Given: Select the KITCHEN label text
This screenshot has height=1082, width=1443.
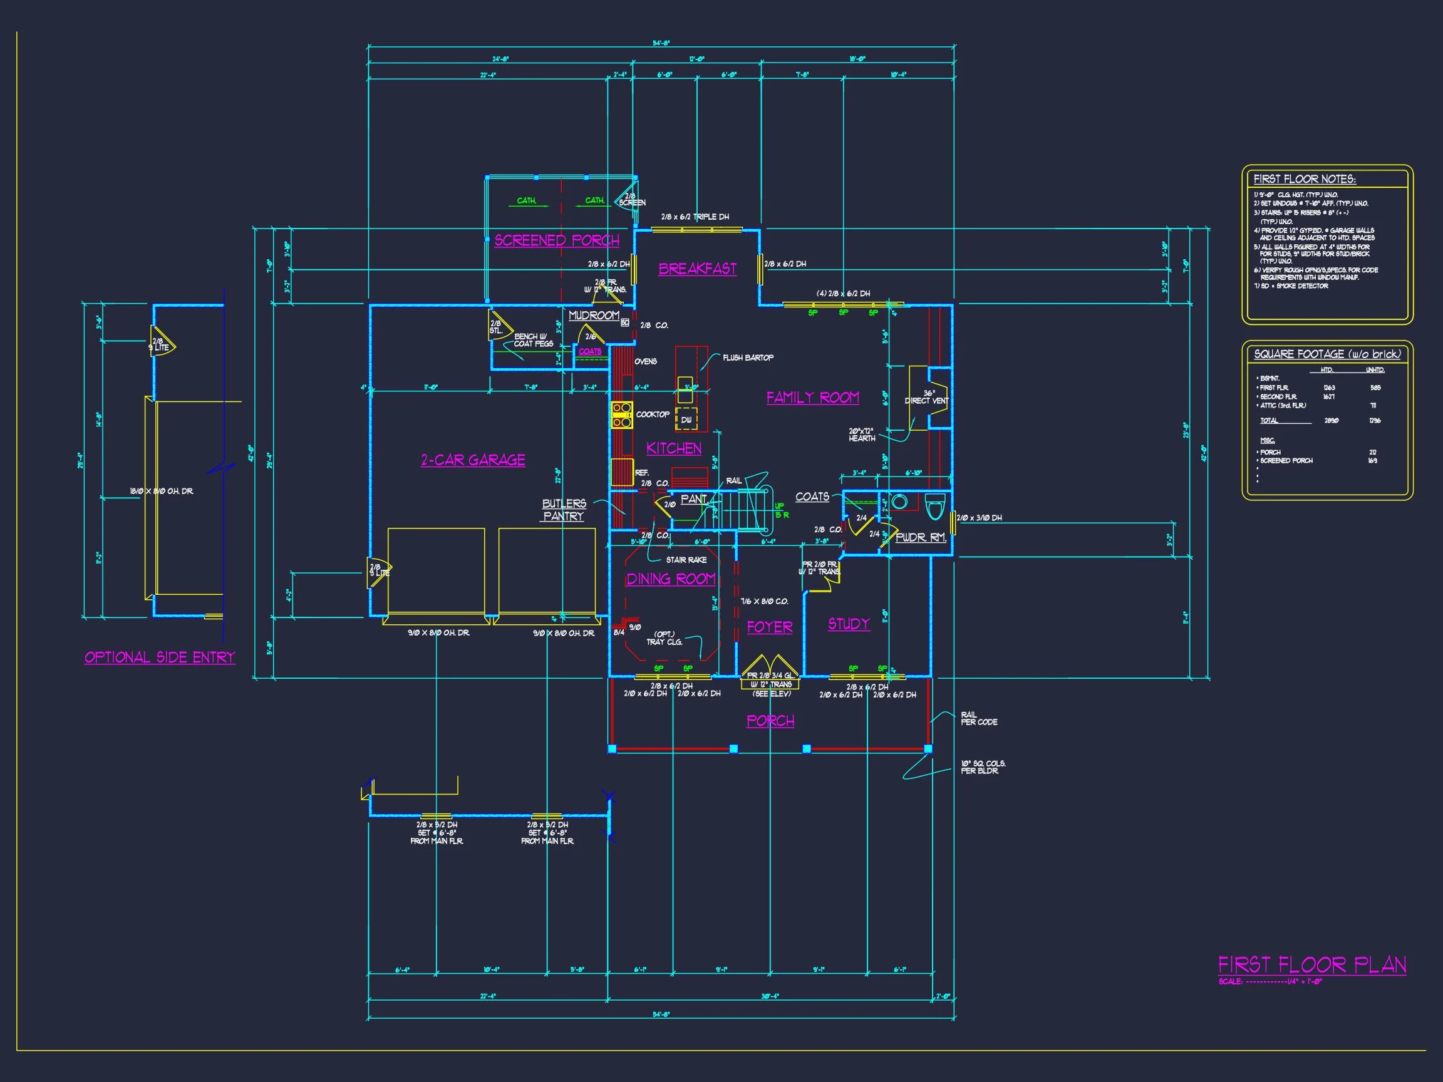Looking at the screenshot, I should coord(674,448).
